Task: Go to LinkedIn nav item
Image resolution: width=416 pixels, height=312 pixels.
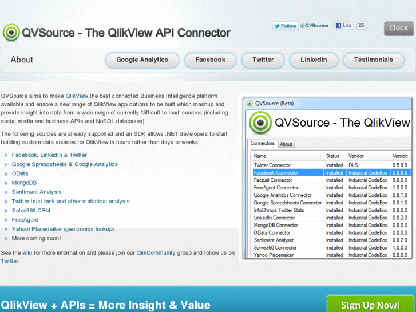Action: pos(314,60)
